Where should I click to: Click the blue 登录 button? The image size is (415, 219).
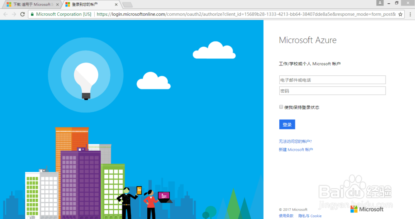[287, 125]
